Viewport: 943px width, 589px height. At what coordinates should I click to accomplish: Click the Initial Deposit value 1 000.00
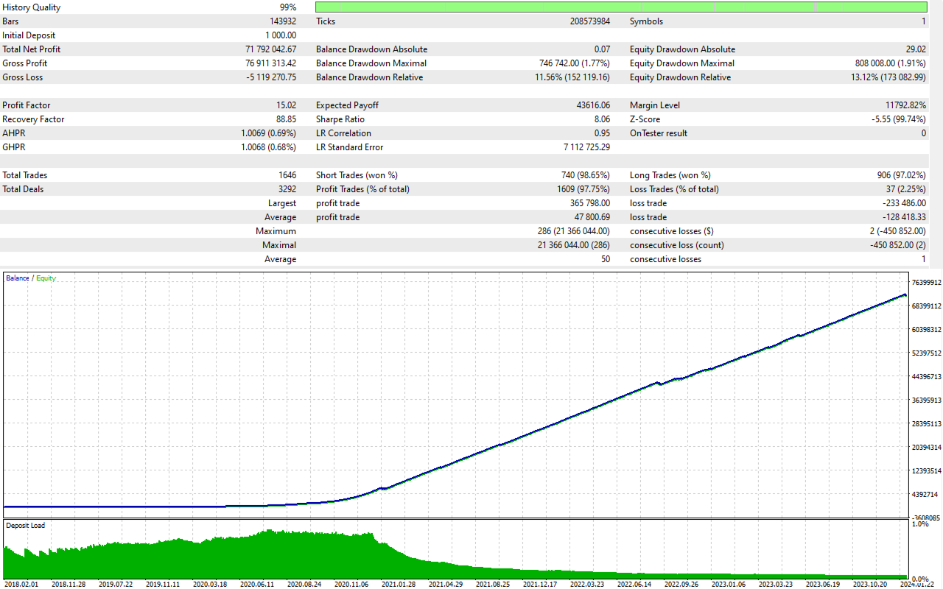(281, 35)
